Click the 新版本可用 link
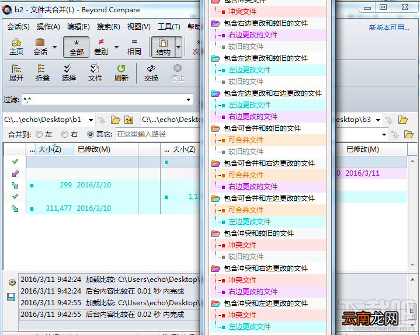The height and width of the screenshot is (335, 420). click(389, 27)
